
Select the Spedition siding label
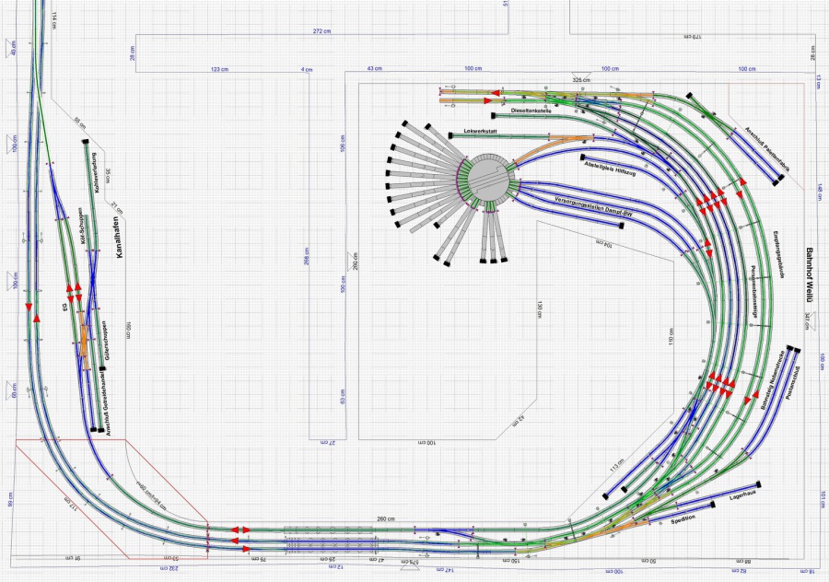point(683,519)
